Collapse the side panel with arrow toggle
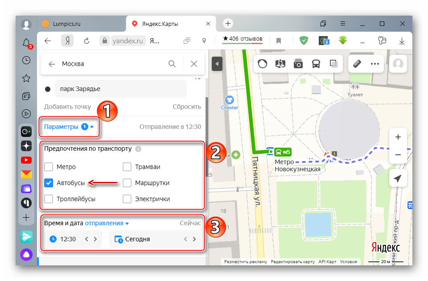428x281 pixels. tap(216, 64)
